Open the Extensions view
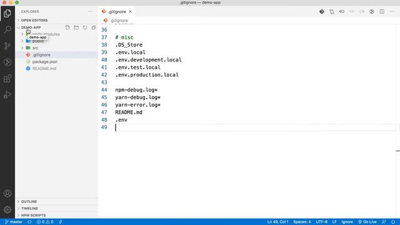 pyautogui.click(x=7, y=79)
